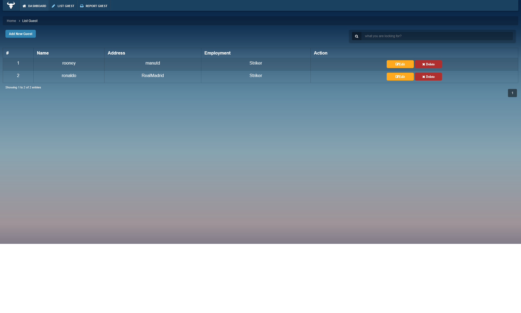Image resolution: width=521 pixels, height=313 pixels.
Task: Go to the Home breadcrumb link
Action: click(11, 21)
